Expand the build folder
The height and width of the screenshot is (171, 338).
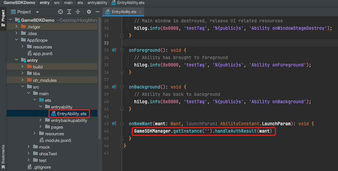(23, 67)
